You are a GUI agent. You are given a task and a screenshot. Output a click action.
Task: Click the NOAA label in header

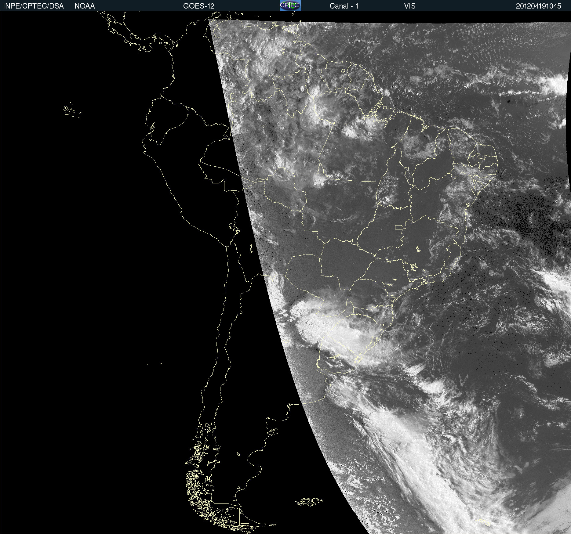click(x=85, y=6)
